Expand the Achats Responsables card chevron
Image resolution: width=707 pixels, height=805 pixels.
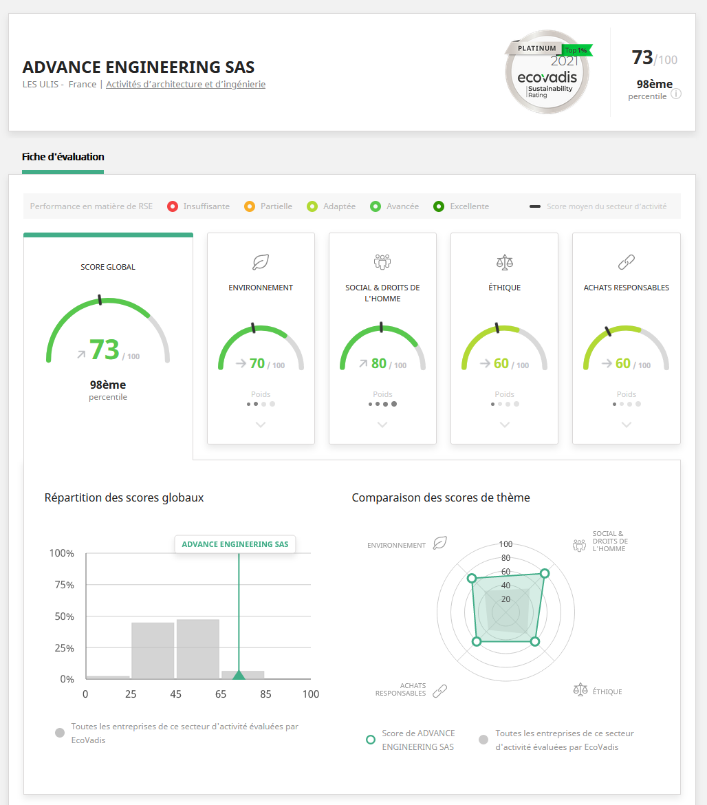pyautogui.click(x=627, y=425)
